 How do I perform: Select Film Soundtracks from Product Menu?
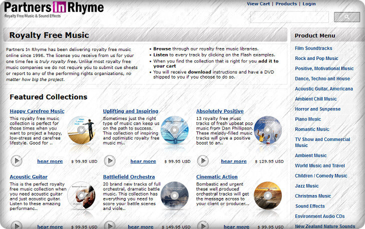click(x=313, y=48)
